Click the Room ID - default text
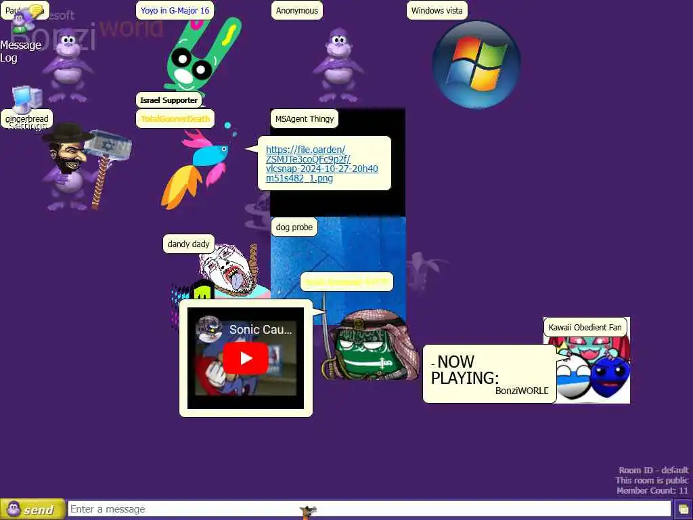The height and width of the screenshot is (520, 693). tap(654, 470)
